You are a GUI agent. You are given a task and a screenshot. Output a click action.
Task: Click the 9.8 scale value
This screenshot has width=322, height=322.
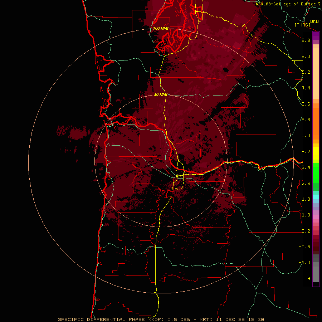(x=306, y=40)
